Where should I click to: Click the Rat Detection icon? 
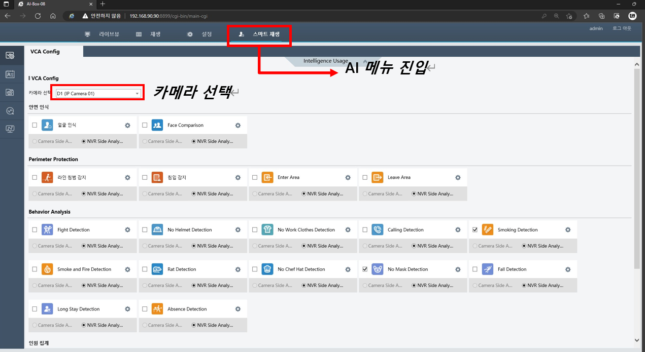coord(157,269)
